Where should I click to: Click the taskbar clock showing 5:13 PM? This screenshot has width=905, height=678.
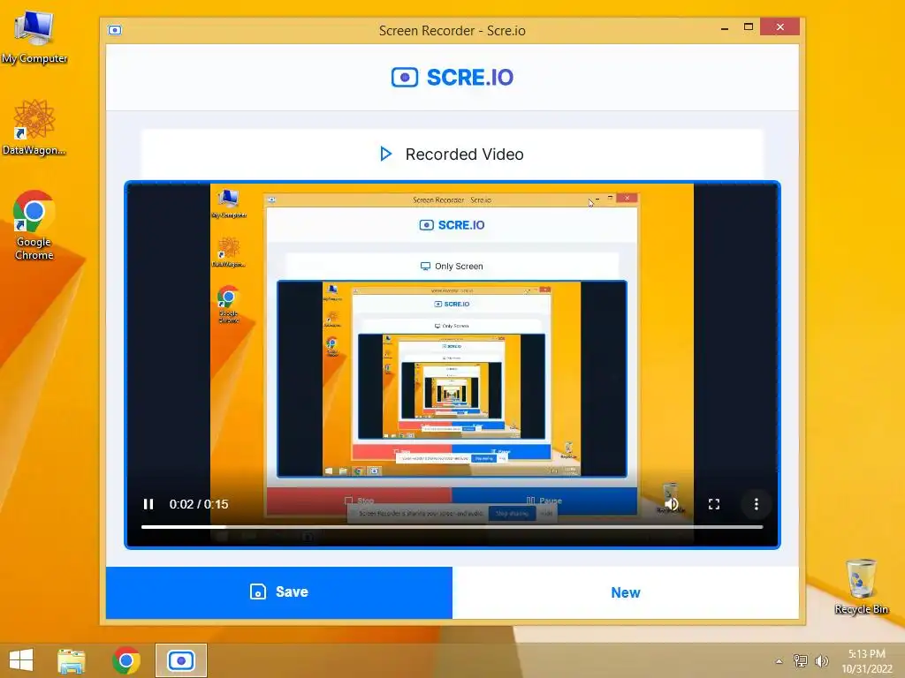(867, 661)
